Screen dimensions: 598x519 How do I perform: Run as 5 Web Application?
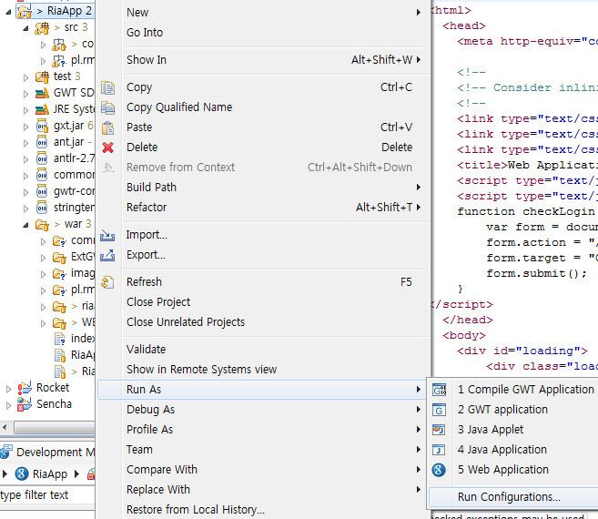(x=513, y=470)
